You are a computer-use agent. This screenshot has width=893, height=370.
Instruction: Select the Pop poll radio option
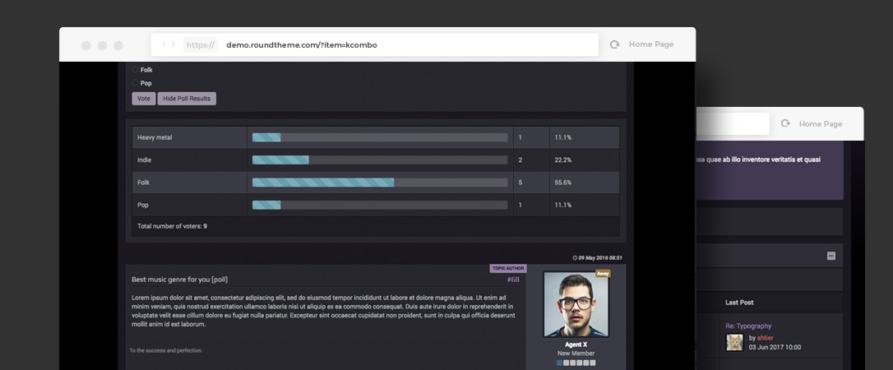pyautogui.click(x=135, y=82)
